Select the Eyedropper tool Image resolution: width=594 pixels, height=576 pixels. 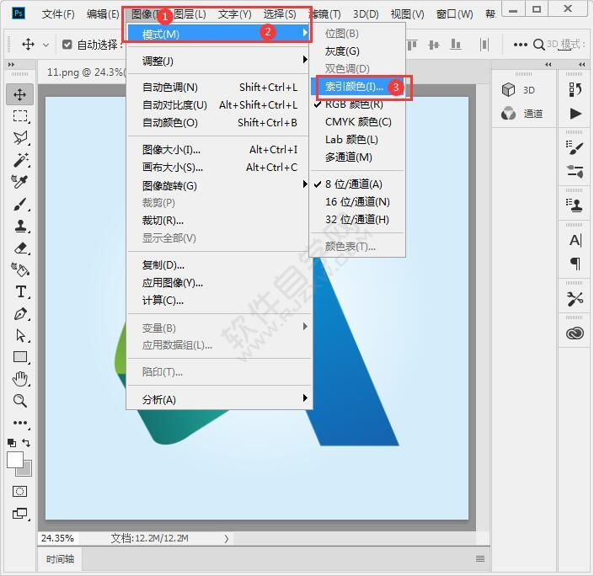click(x=20, y=182)
